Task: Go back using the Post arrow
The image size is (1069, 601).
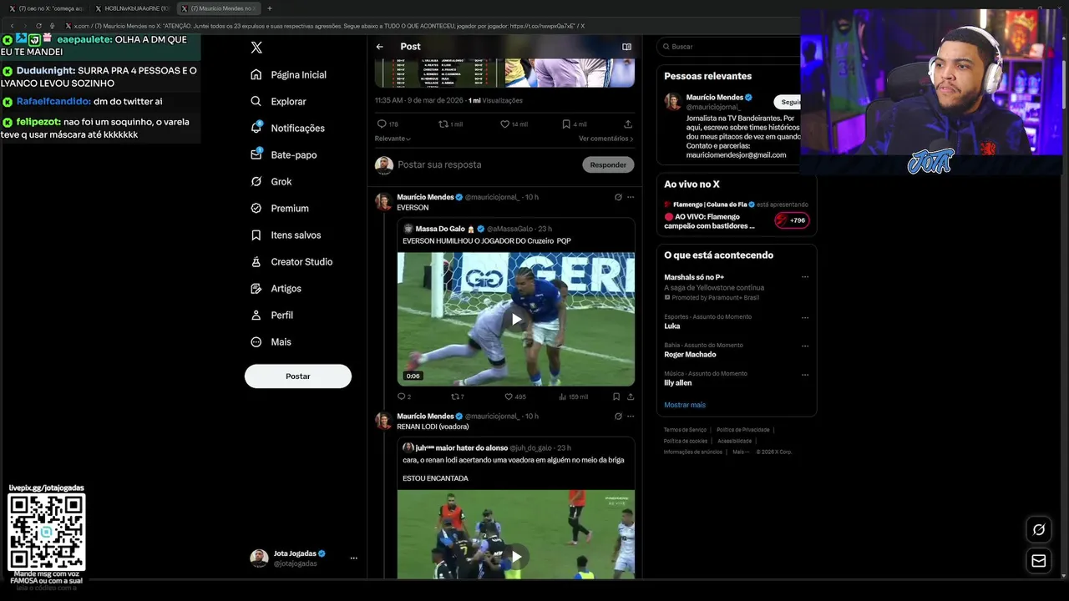Action: (380, 47)
